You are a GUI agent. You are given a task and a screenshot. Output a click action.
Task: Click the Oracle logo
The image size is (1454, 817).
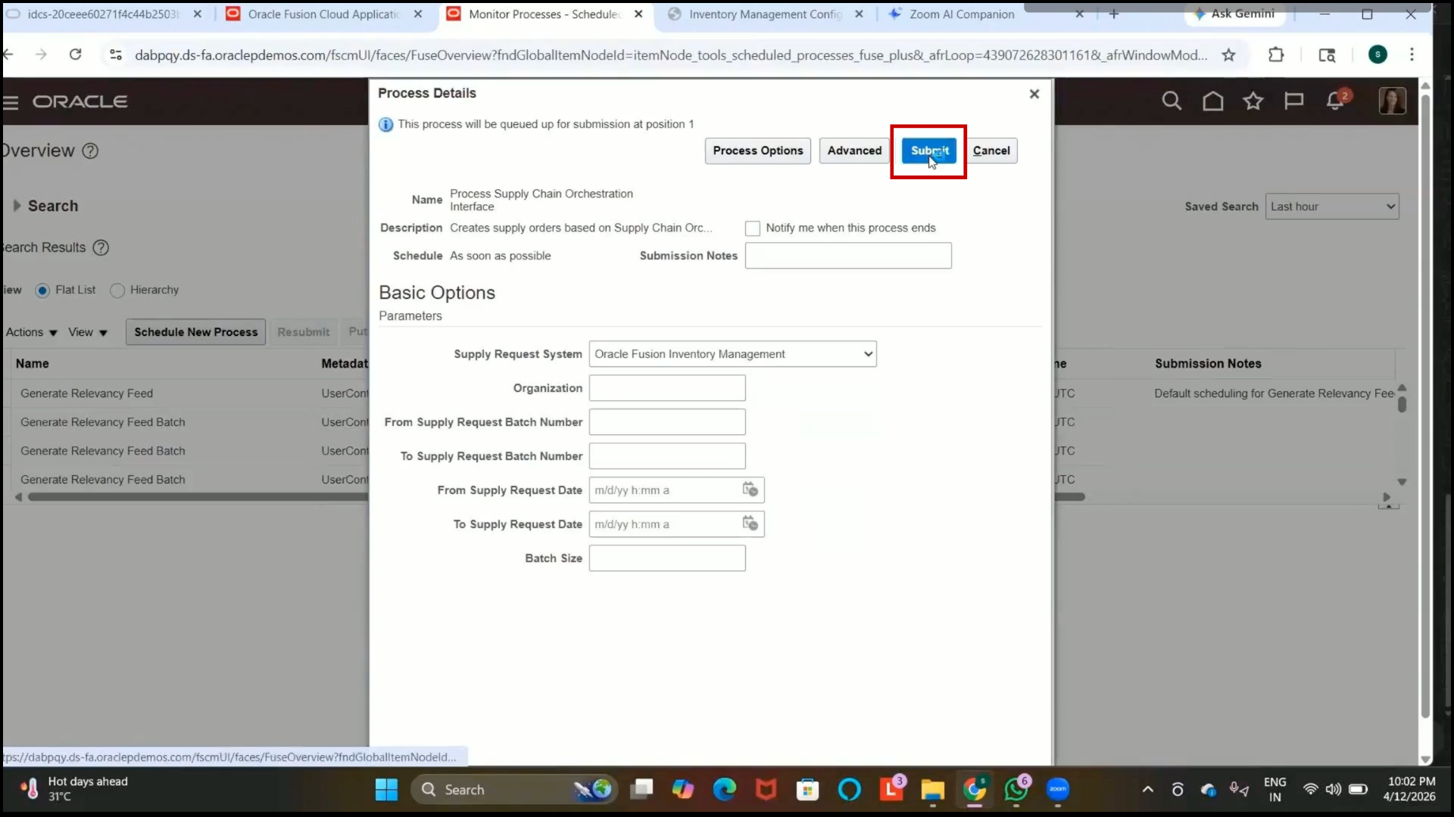click(x=80, y=101)
